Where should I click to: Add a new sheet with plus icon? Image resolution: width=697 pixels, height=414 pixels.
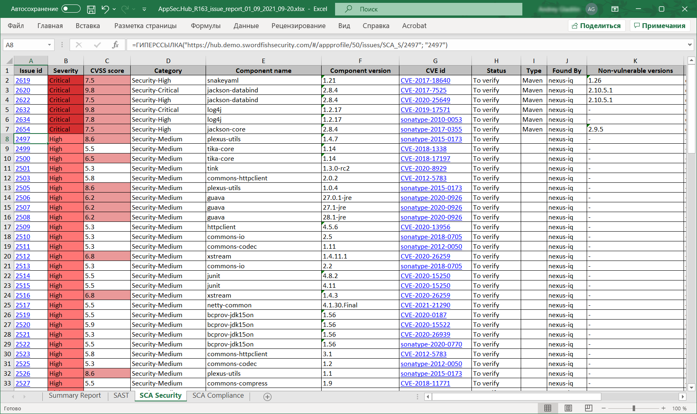(267, 397)
